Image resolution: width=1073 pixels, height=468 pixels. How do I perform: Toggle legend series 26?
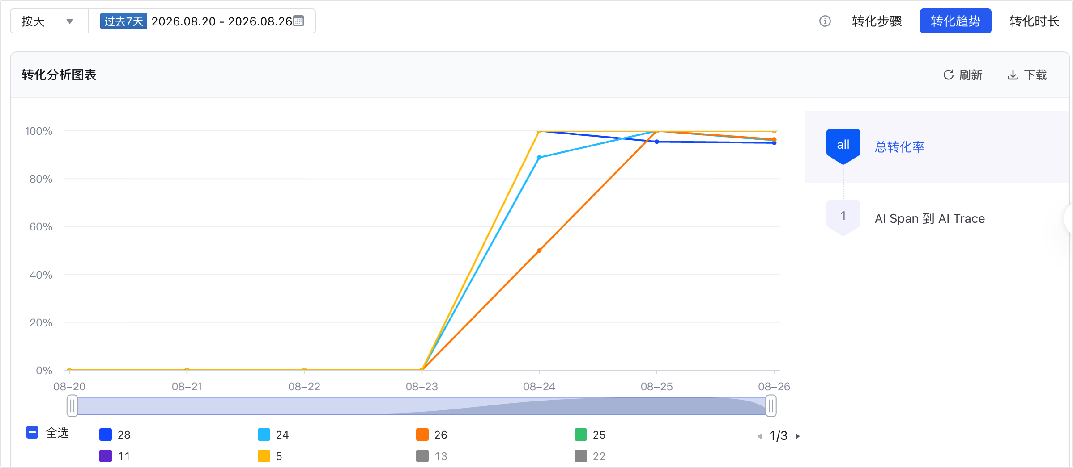[x=432, y=435]
